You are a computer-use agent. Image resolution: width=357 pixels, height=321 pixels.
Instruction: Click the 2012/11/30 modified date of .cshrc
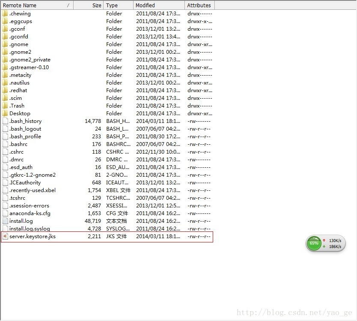pyautogui.click(x=158, y=152)
